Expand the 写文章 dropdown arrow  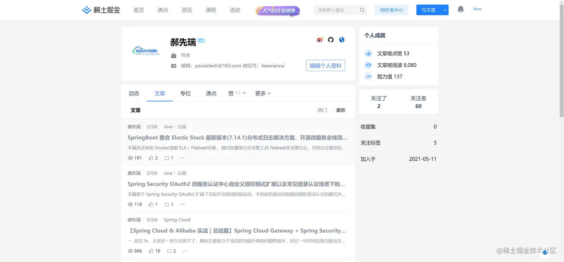pos(445,10)
